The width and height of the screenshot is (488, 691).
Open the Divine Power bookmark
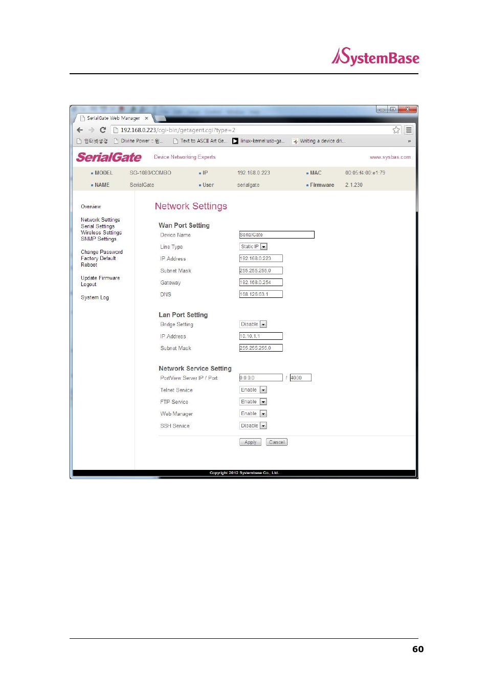[138, 141]
